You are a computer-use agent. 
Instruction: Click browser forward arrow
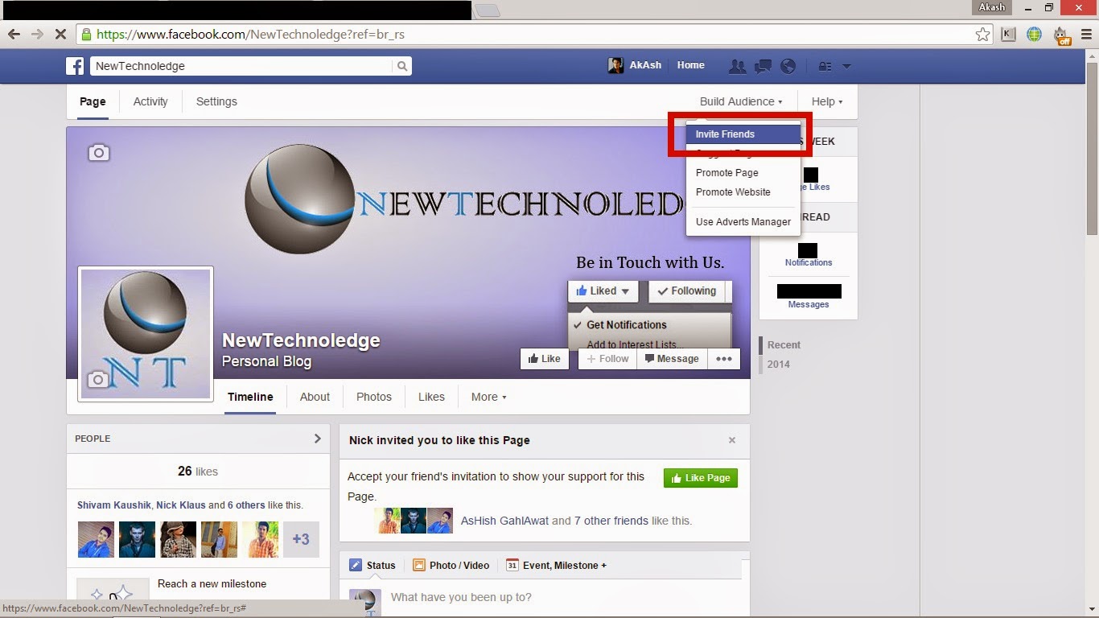point(37,35)
